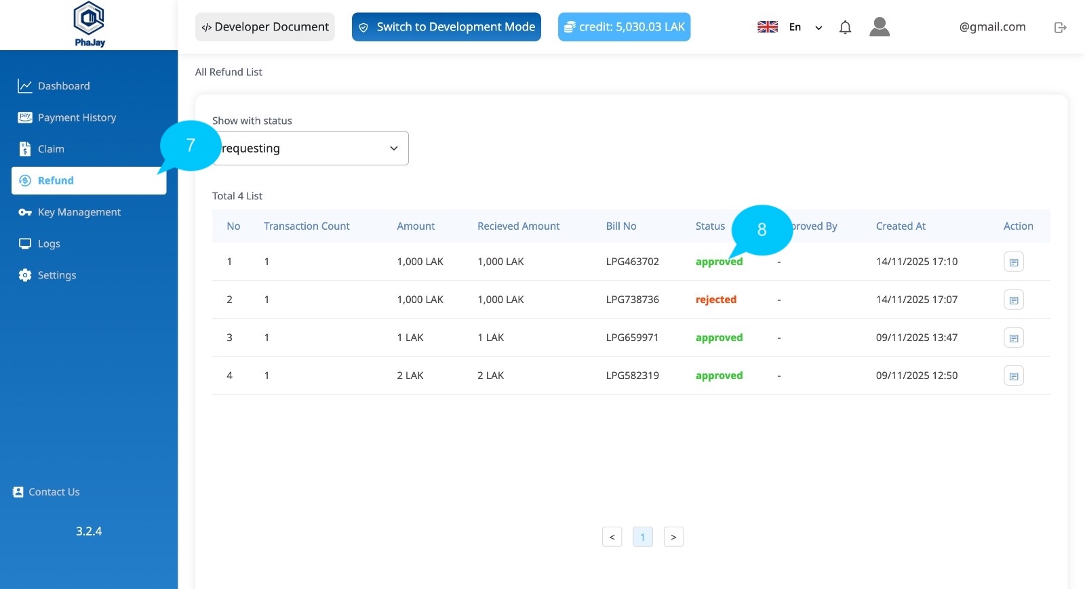This screenshot has height=589, width=1085.
Task: Click the credit balance button
Action: coord(624,27)
